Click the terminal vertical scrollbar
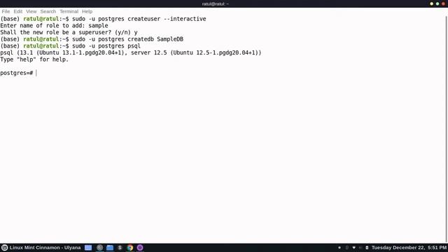The image size is (448, 252). coord(447,129)
